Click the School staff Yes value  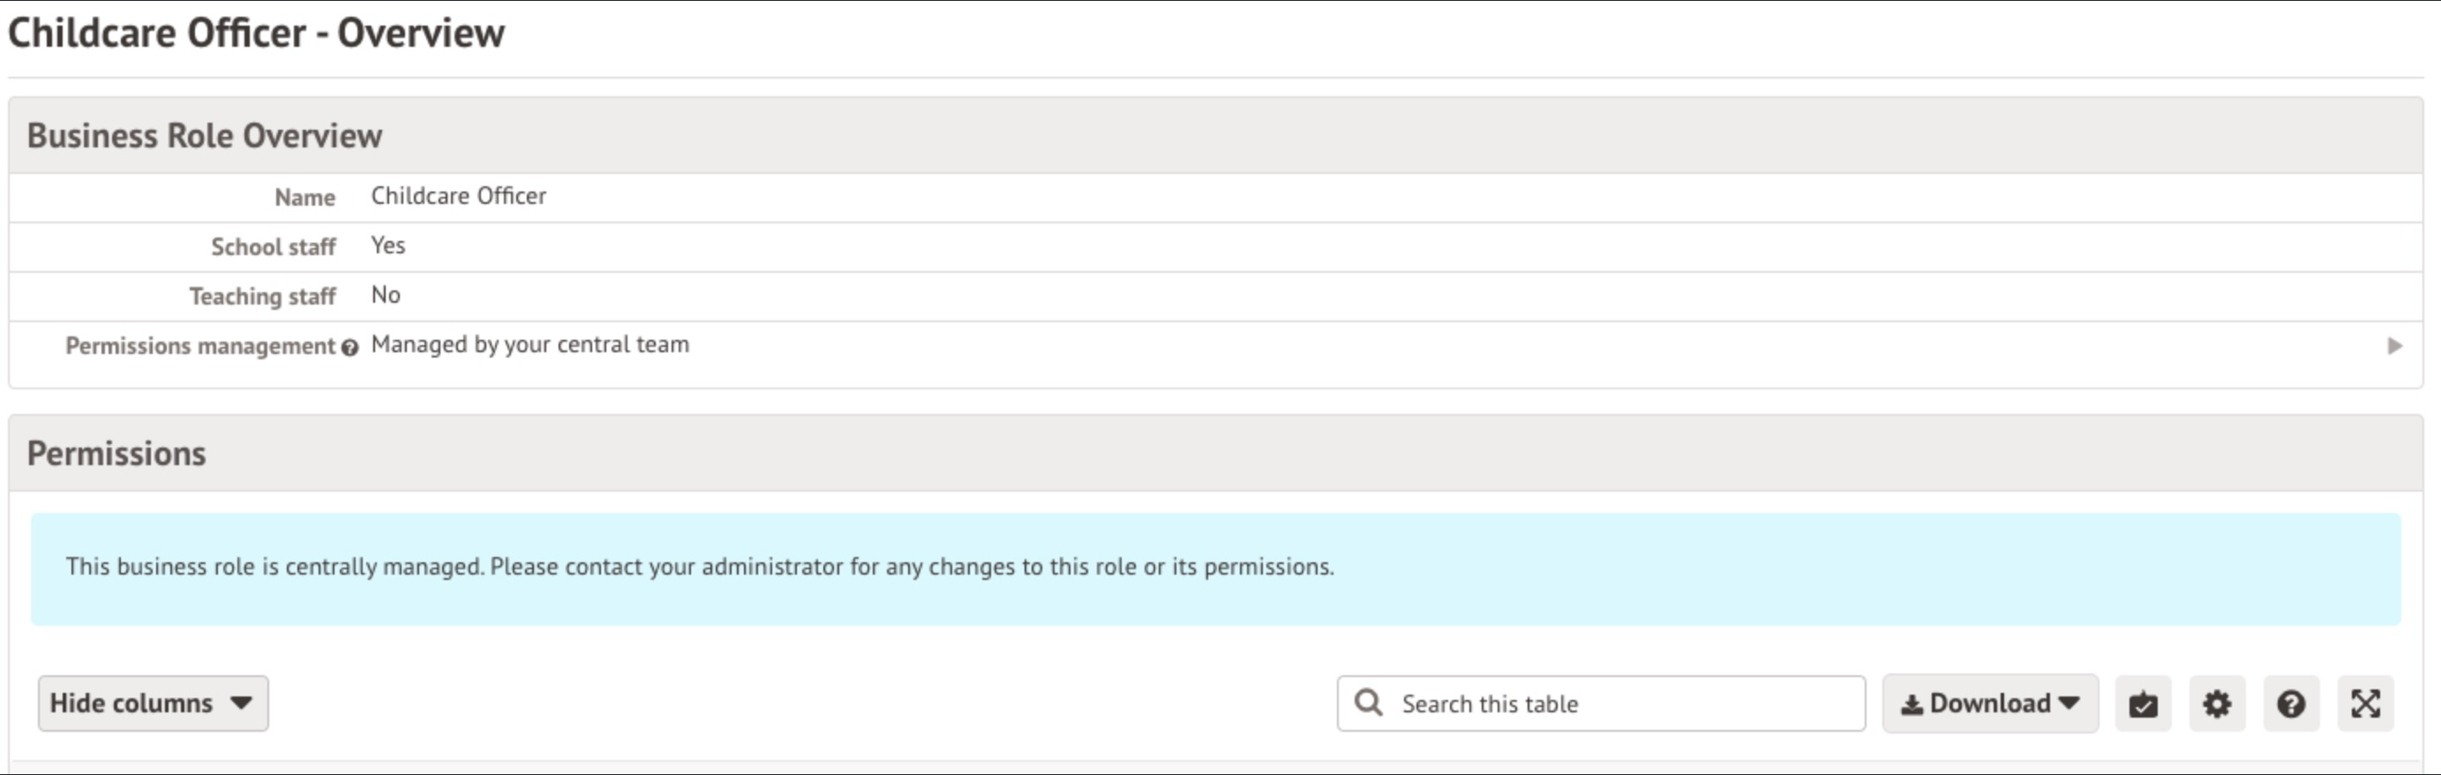(x=387, y=245)
